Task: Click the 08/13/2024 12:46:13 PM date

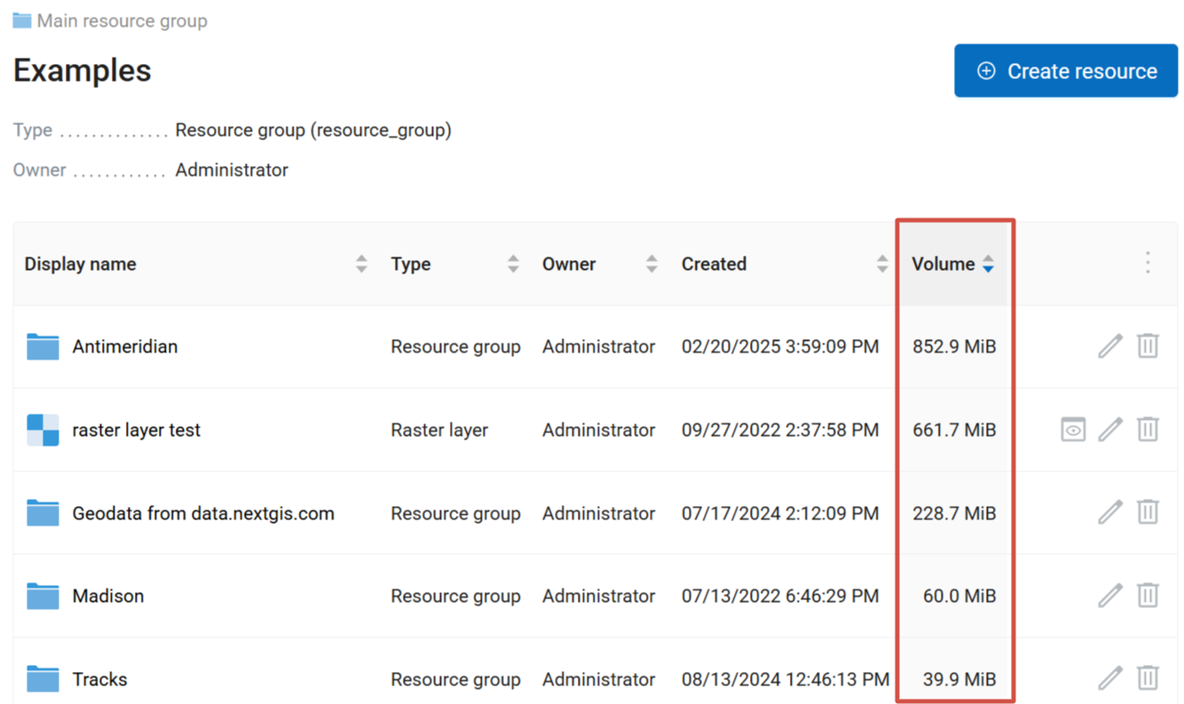Action: coord(785,679)
